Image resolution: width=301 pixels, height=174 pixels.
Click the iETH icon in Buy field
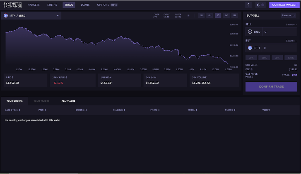pos(250,48)
